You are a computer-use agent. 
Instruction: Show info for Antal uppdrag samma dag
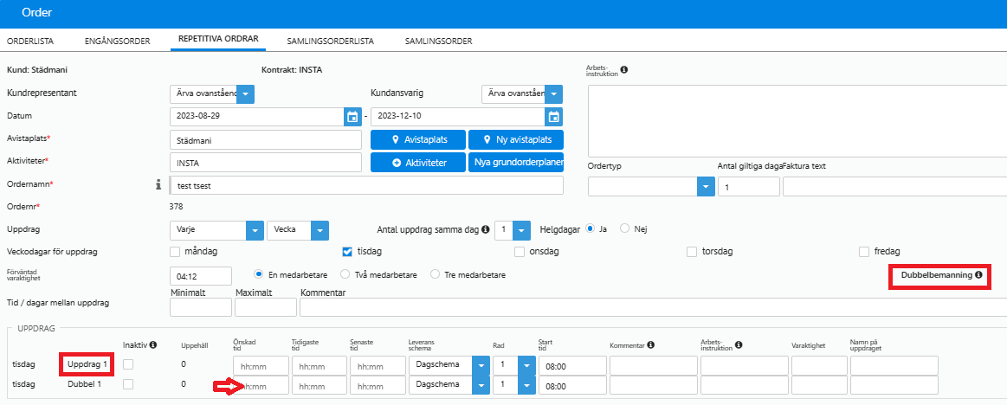[486, 229]
